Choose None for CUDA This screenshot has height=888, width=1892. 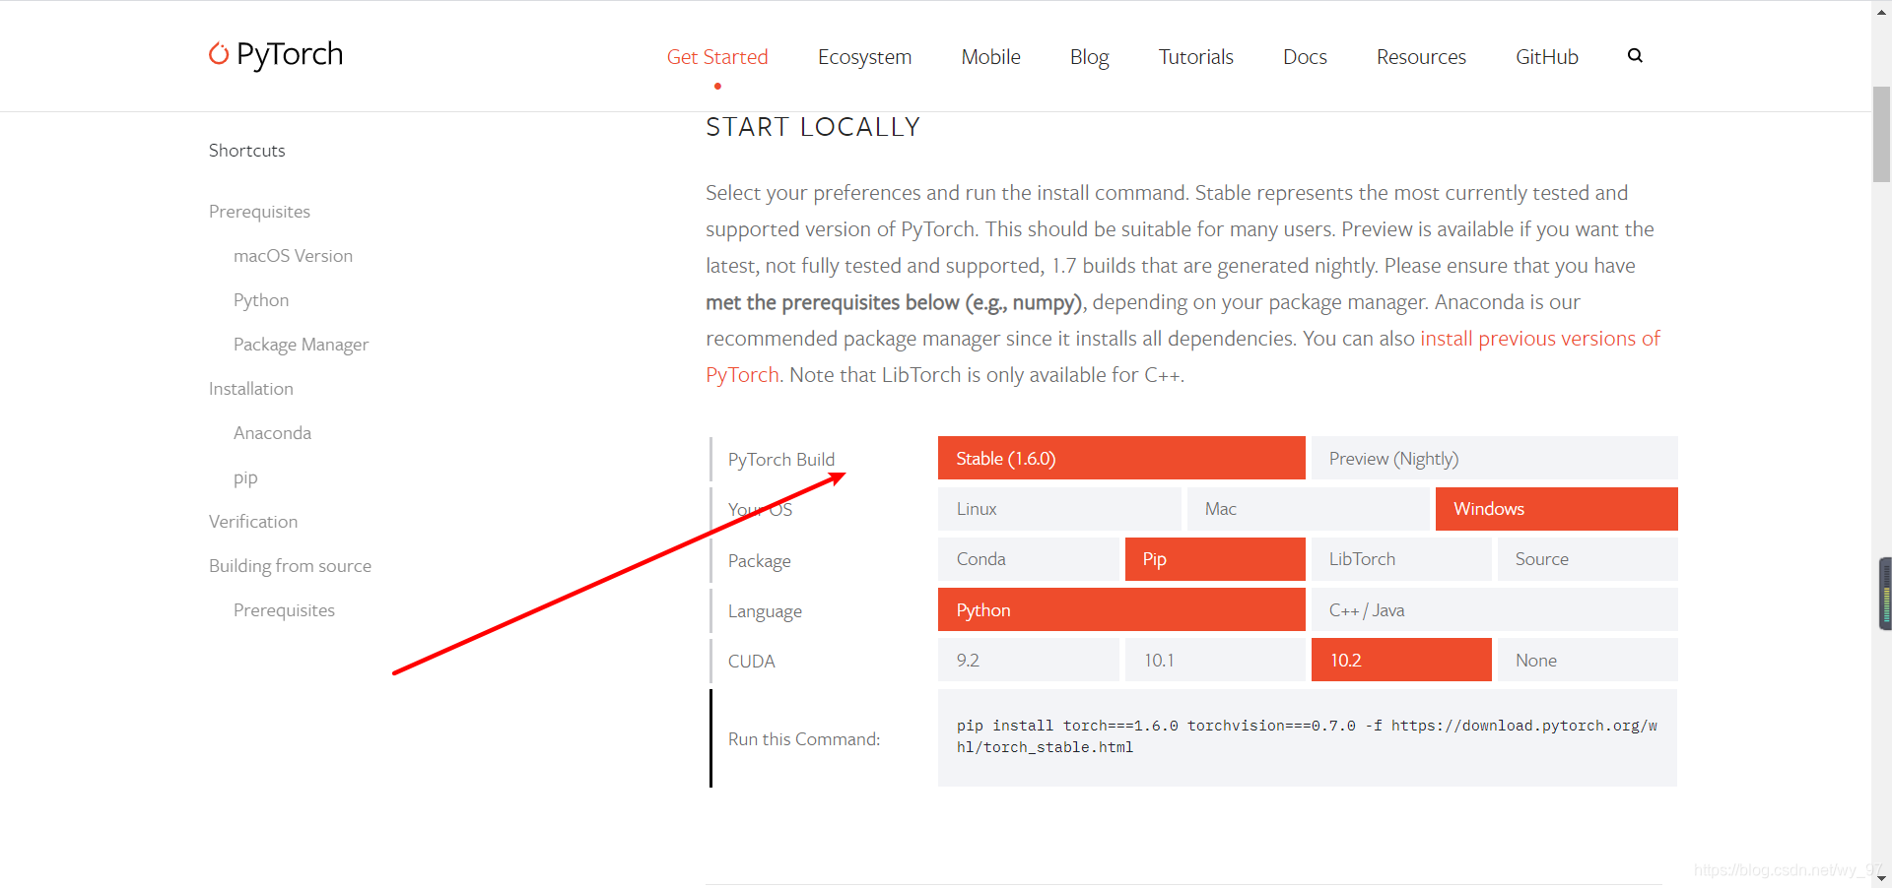1588,660
